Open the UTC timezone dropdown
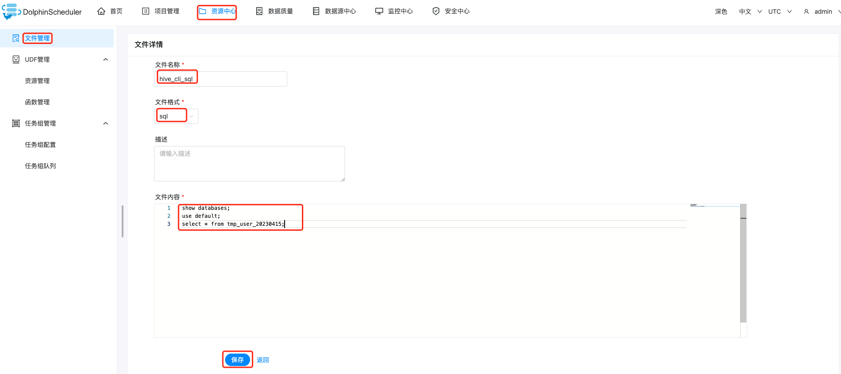This screenshot has width=841, height=374. point(780,12)
